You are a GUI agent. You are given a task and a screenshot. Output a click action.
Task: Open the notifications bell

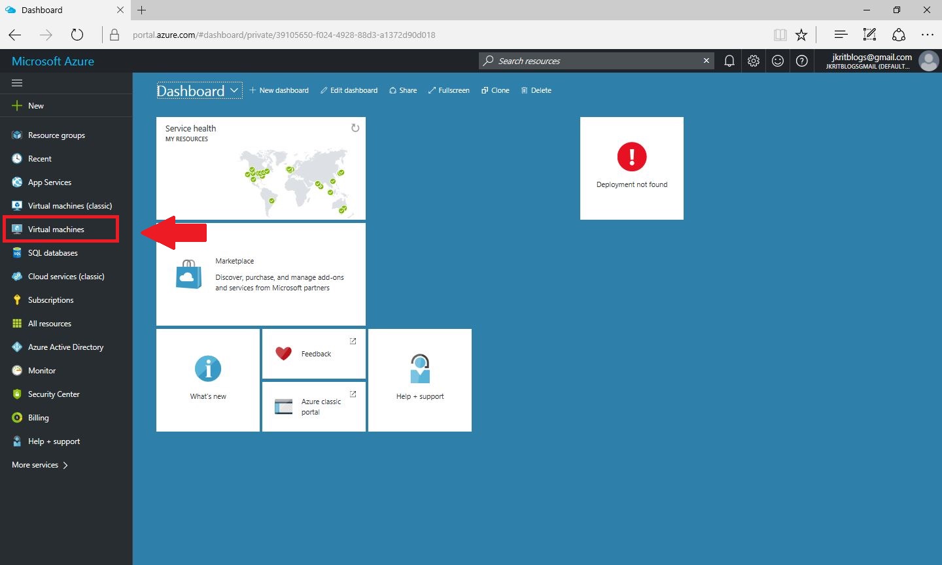tap(729, 61)
